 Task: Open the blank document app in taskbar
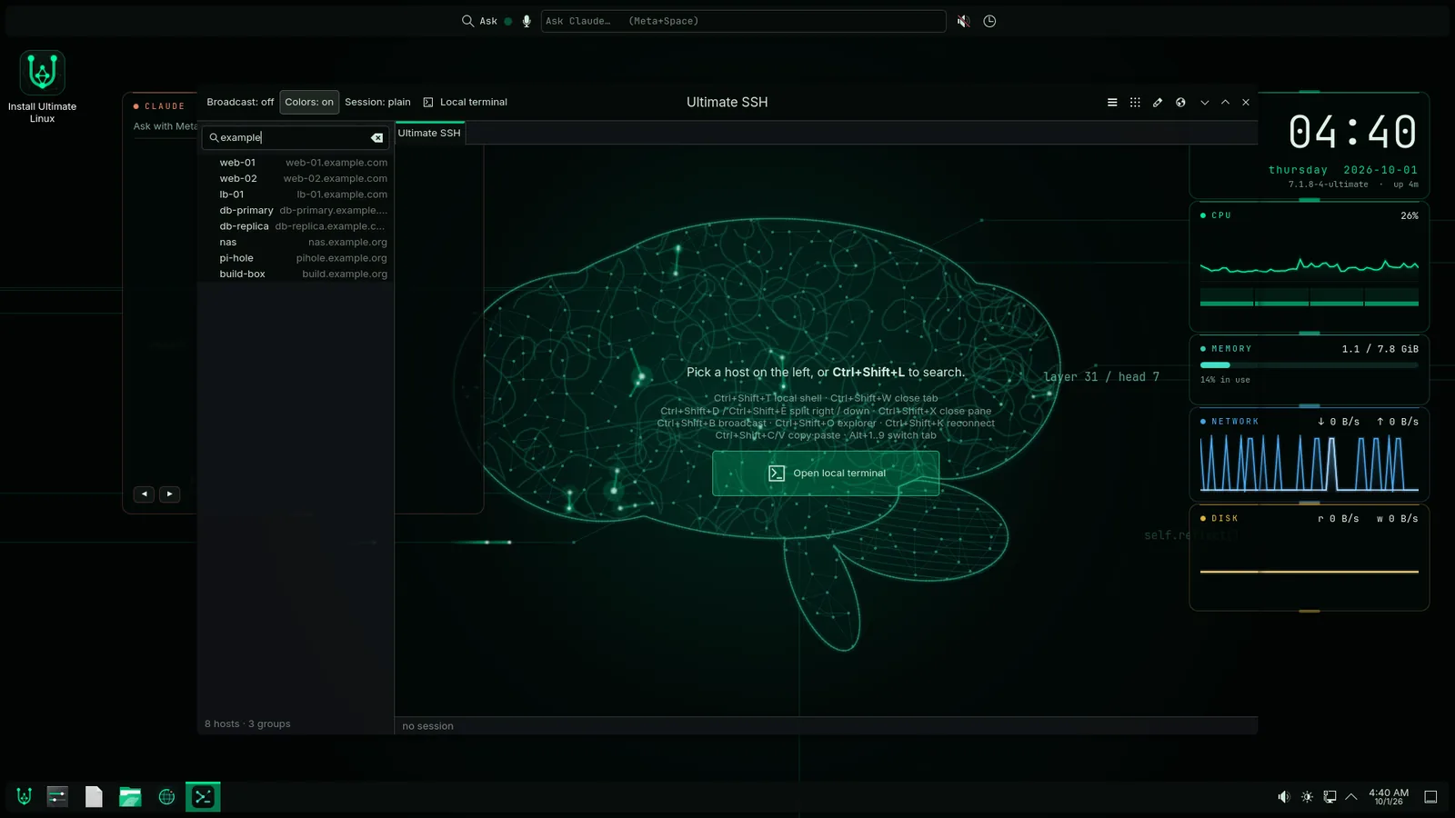tap(94, 797)
